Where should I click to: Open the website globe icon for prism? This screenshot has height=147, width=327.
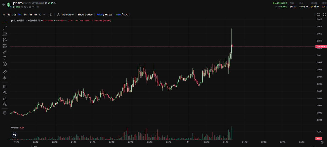click(x=30, y=7)
